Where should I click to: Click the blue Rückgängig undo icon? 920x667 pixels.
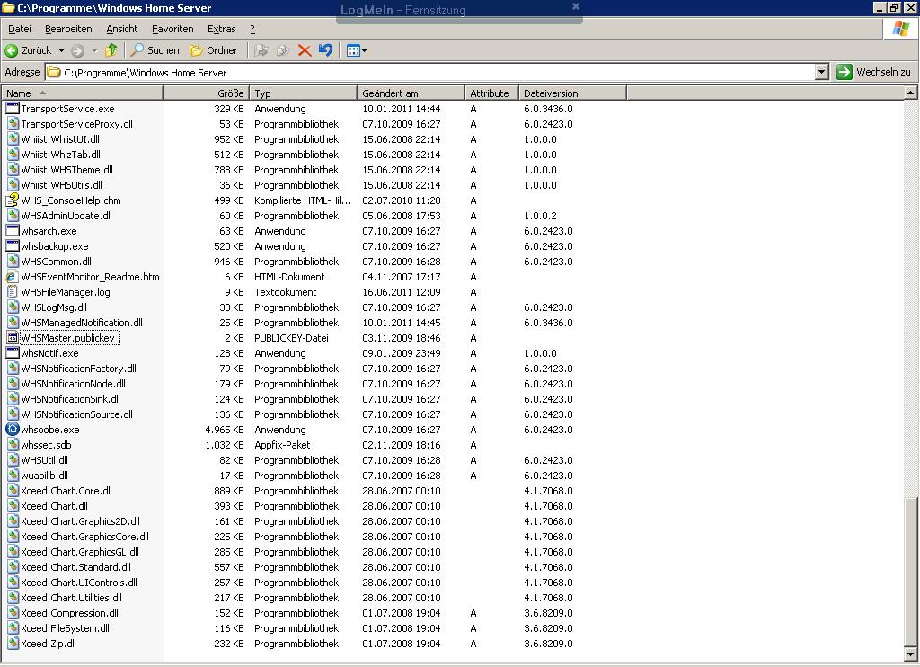click(x=325, y=50)
